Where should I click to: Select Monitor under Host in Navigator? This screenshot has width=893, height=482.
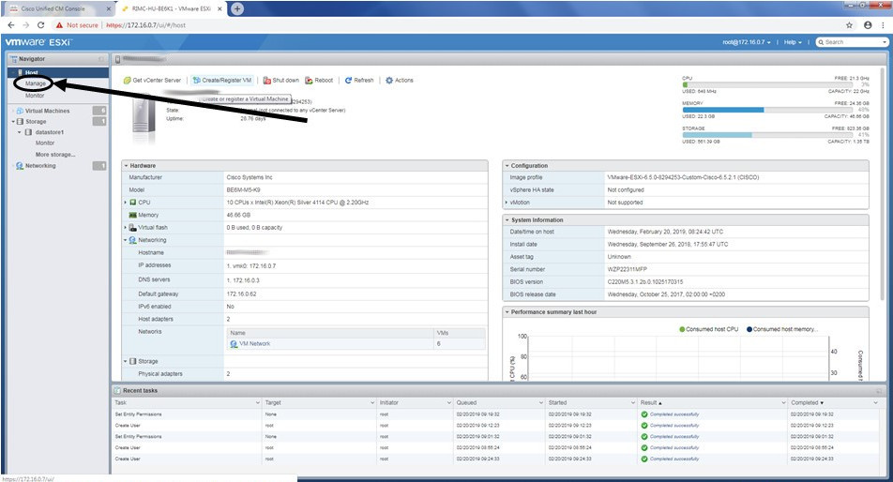click(x=35, y=96)
